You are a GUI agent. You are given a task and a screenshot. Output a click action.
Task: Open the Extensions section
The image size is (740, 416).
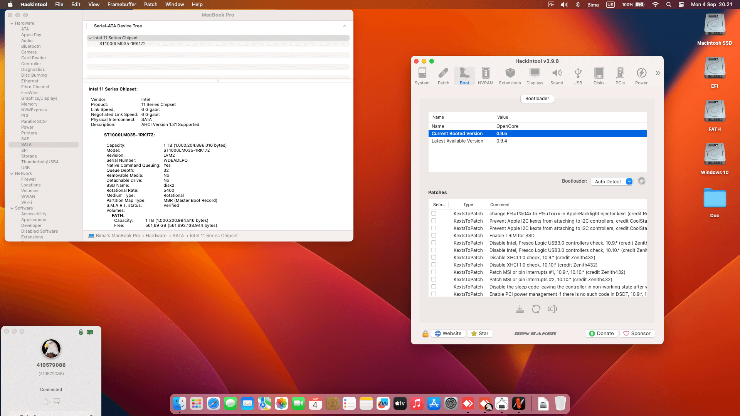point(510,75)
